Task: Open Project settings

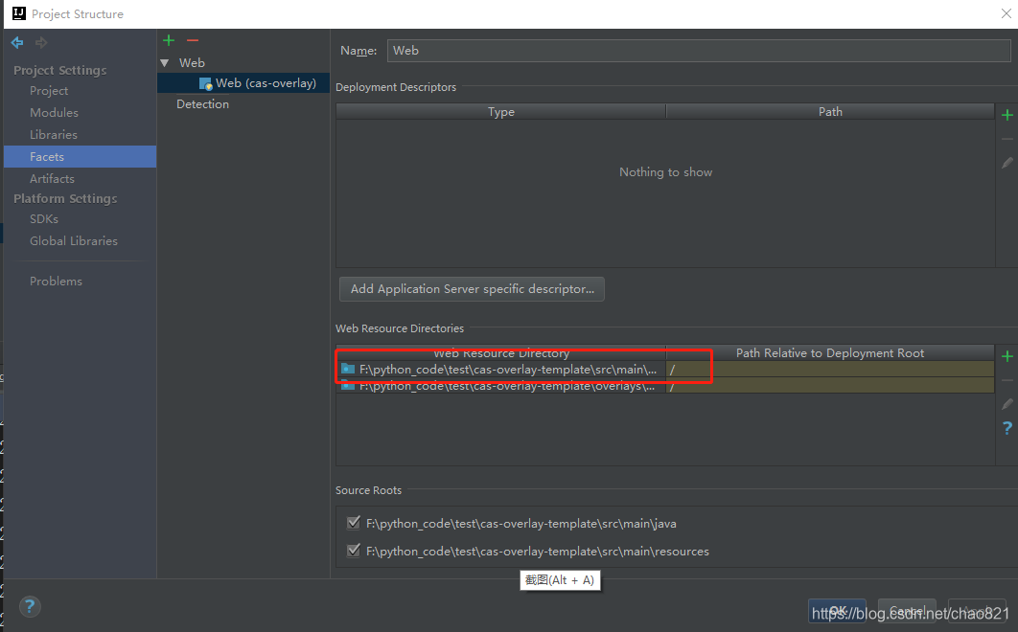Action: 49,91
